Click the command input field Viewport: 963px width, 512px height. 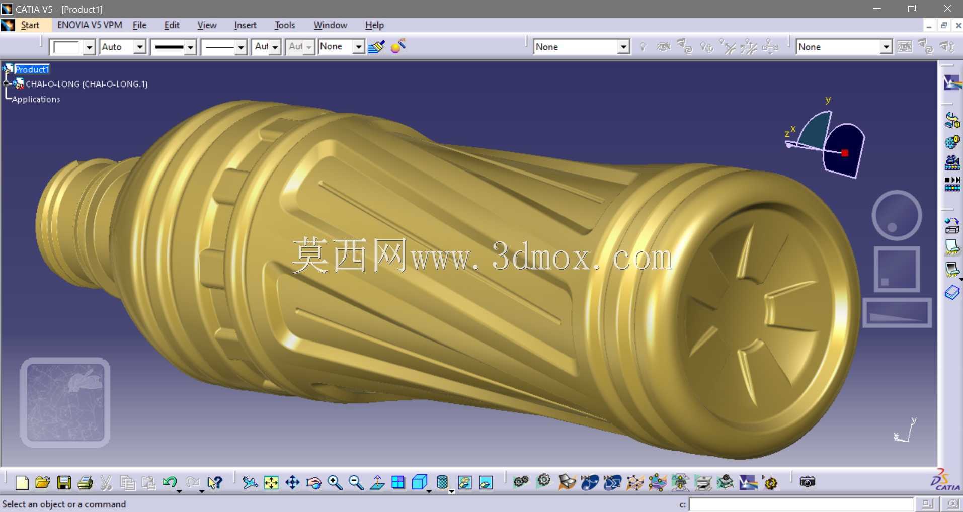pyautogui.click(x=800, y=504)
